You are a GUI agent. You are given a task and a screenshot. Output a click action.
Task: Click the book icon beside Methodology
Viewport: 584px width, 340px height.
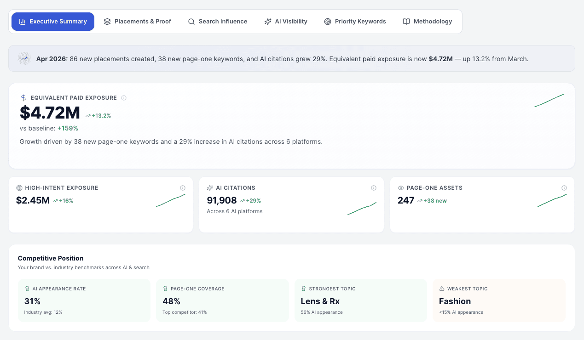click(406, 22)
